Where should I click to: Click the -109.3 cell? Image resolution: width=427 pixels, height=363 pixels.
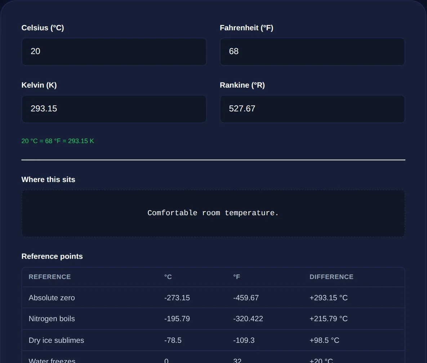coord(244,340)
